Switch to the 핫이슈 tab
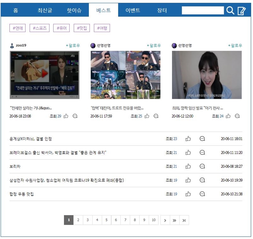Image resolution: width=253 pixels, height=239 pixels. [74, 11]
